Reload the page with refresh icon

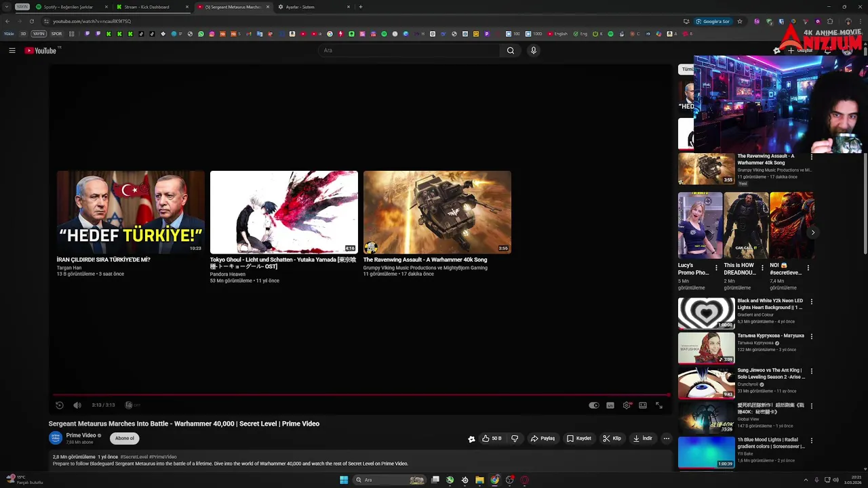point(31,21)
